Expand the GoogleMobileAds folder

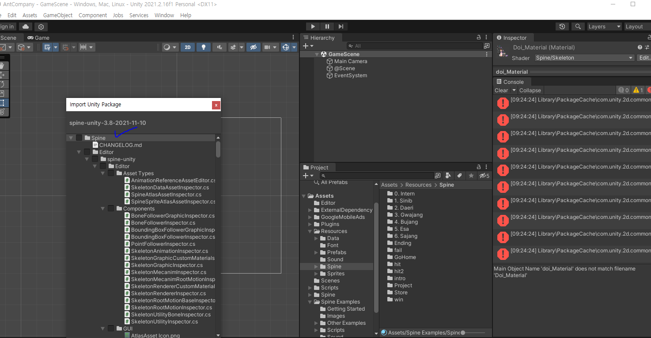[310, 217]
